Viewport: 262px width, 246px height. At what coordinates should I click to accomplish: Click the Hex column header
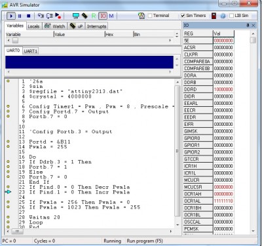tap(119, 34)
